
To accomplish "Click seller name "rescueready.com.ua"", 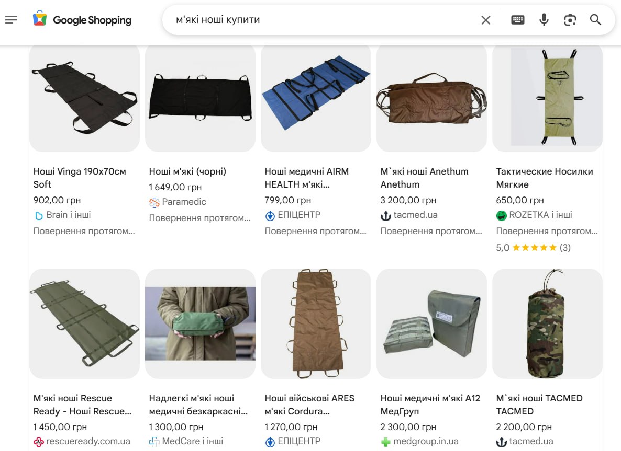I will (88, 441).
